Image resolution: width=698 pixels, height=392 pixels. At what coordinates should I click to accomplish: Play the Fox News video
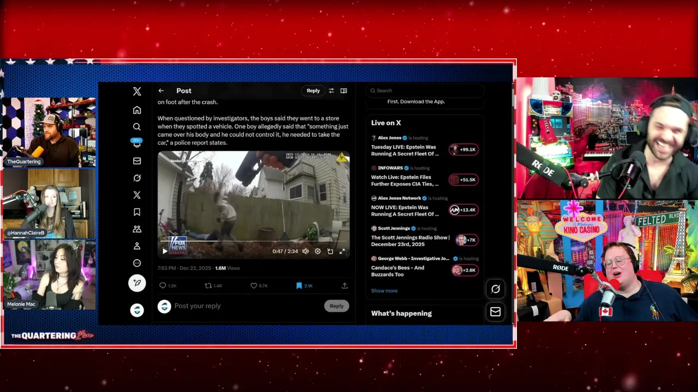coord(165,251)
